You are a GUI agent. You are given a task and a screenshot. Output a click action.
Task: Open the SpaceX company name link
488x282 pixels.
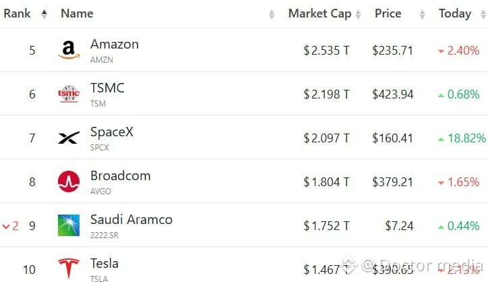pos(112,132)
